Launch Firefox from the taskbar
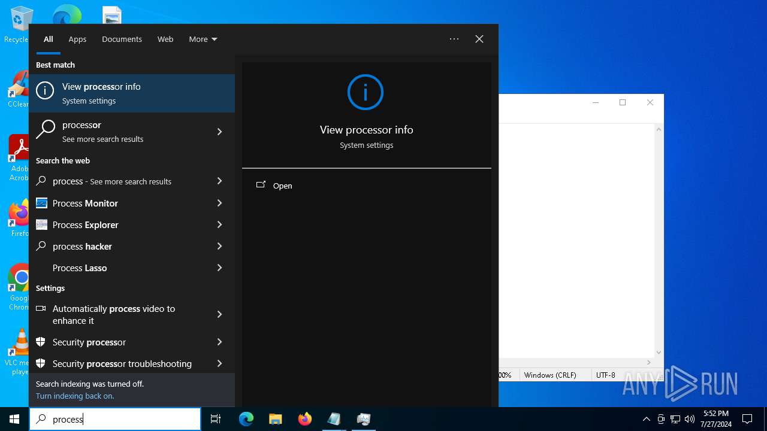 pyautogui.click(x=305, y=419)
